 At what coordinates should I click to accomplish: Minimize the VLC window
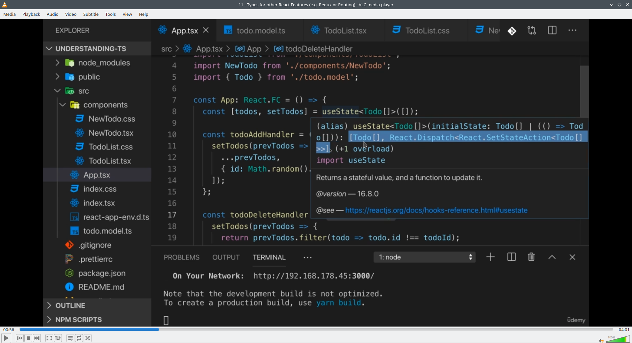coord(612,5)
